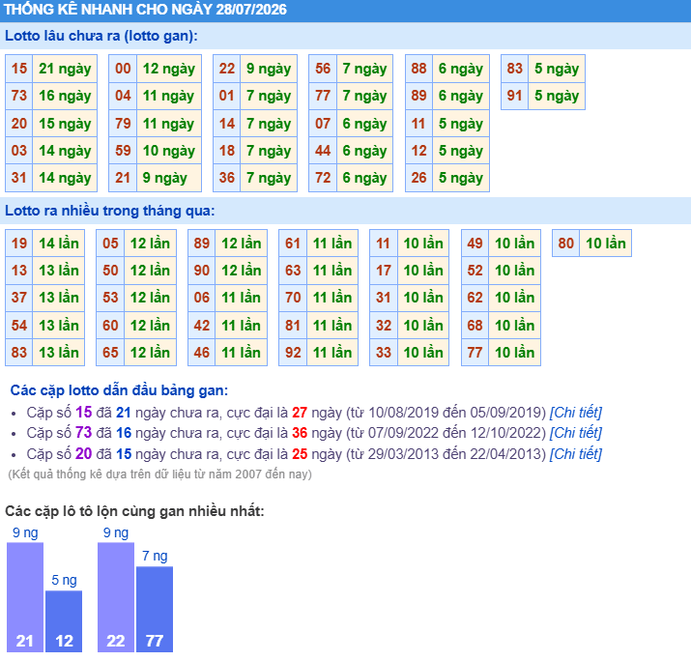
Task: Open Chi tiết link for pair 20
Action: 575,454
